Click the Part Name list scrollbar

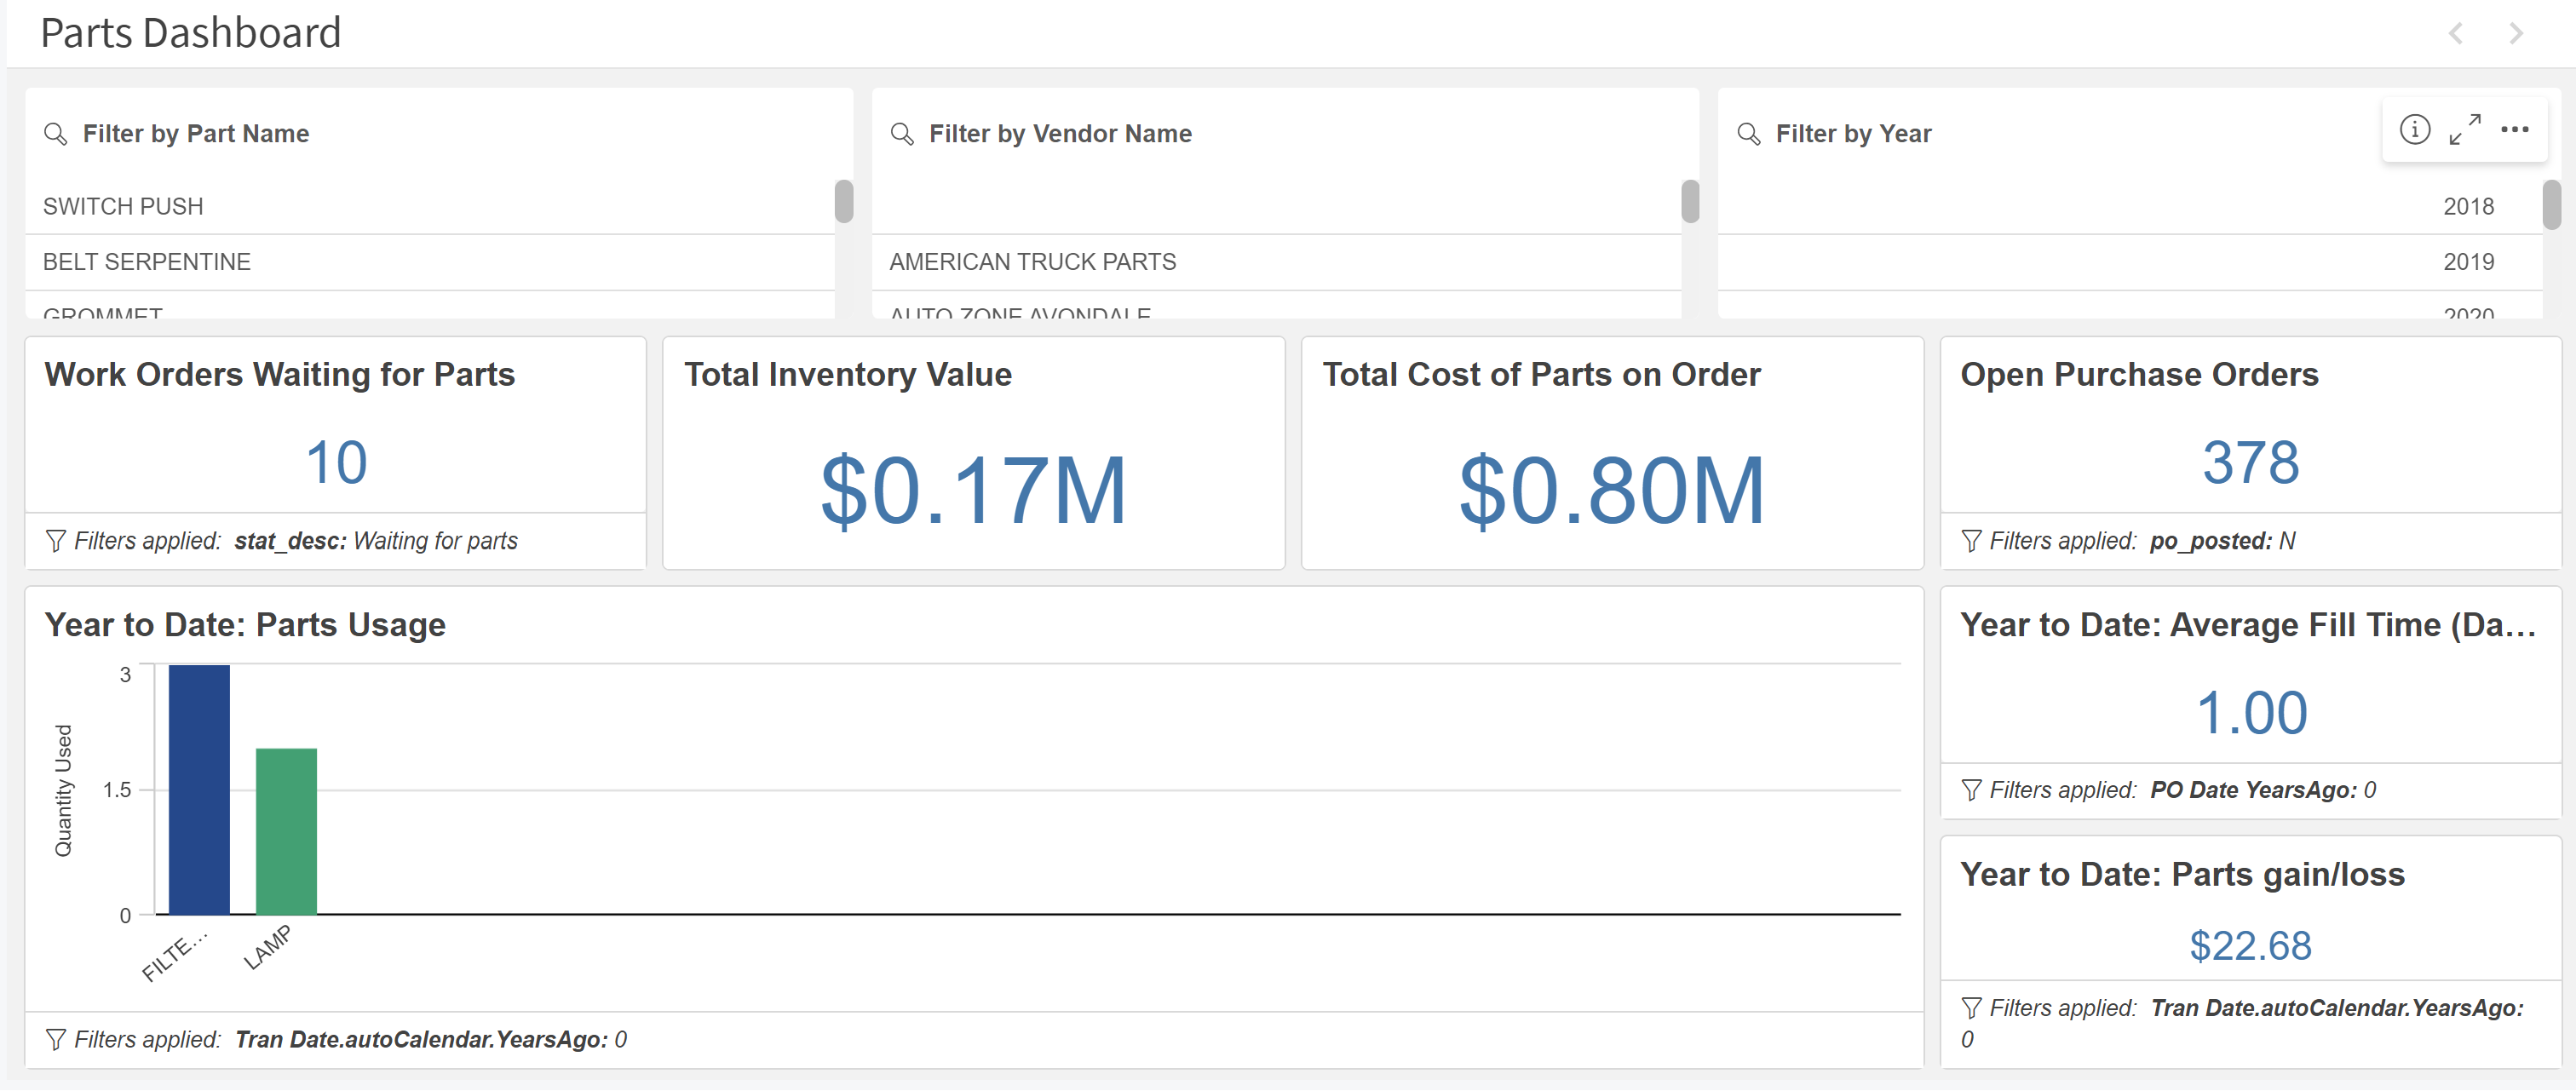point(844,202)
